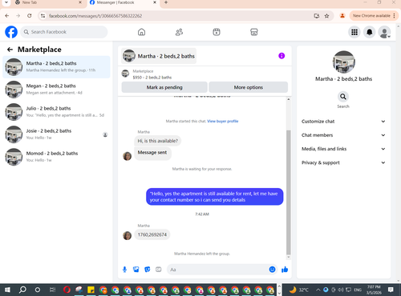This screenshot has height=296, width=401.
Task: Open Windows taskbar search
Action: [x=22, y=290]
